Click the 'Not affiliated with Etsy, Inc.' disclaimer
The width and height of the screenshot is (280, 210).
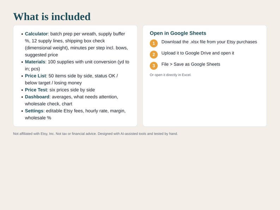tap(95, 134)
